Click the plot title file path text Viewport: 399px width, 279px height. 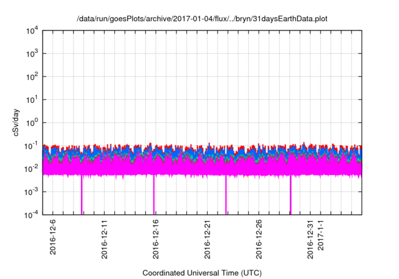point(202,19)
